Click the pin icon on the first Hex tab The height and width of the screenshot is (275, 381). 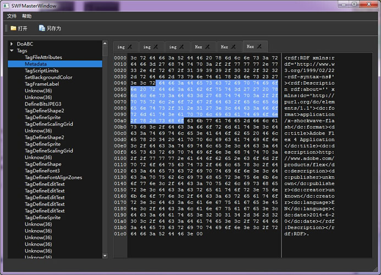pyautogui.click(x=208, y=47)
